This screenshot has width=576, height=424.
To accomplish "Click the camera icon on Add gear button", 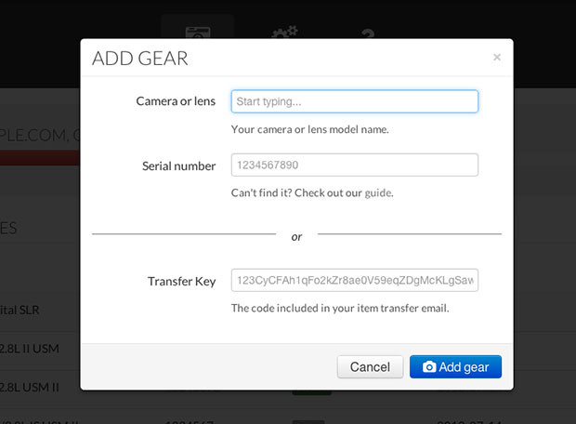I will (x=429, y=366).
